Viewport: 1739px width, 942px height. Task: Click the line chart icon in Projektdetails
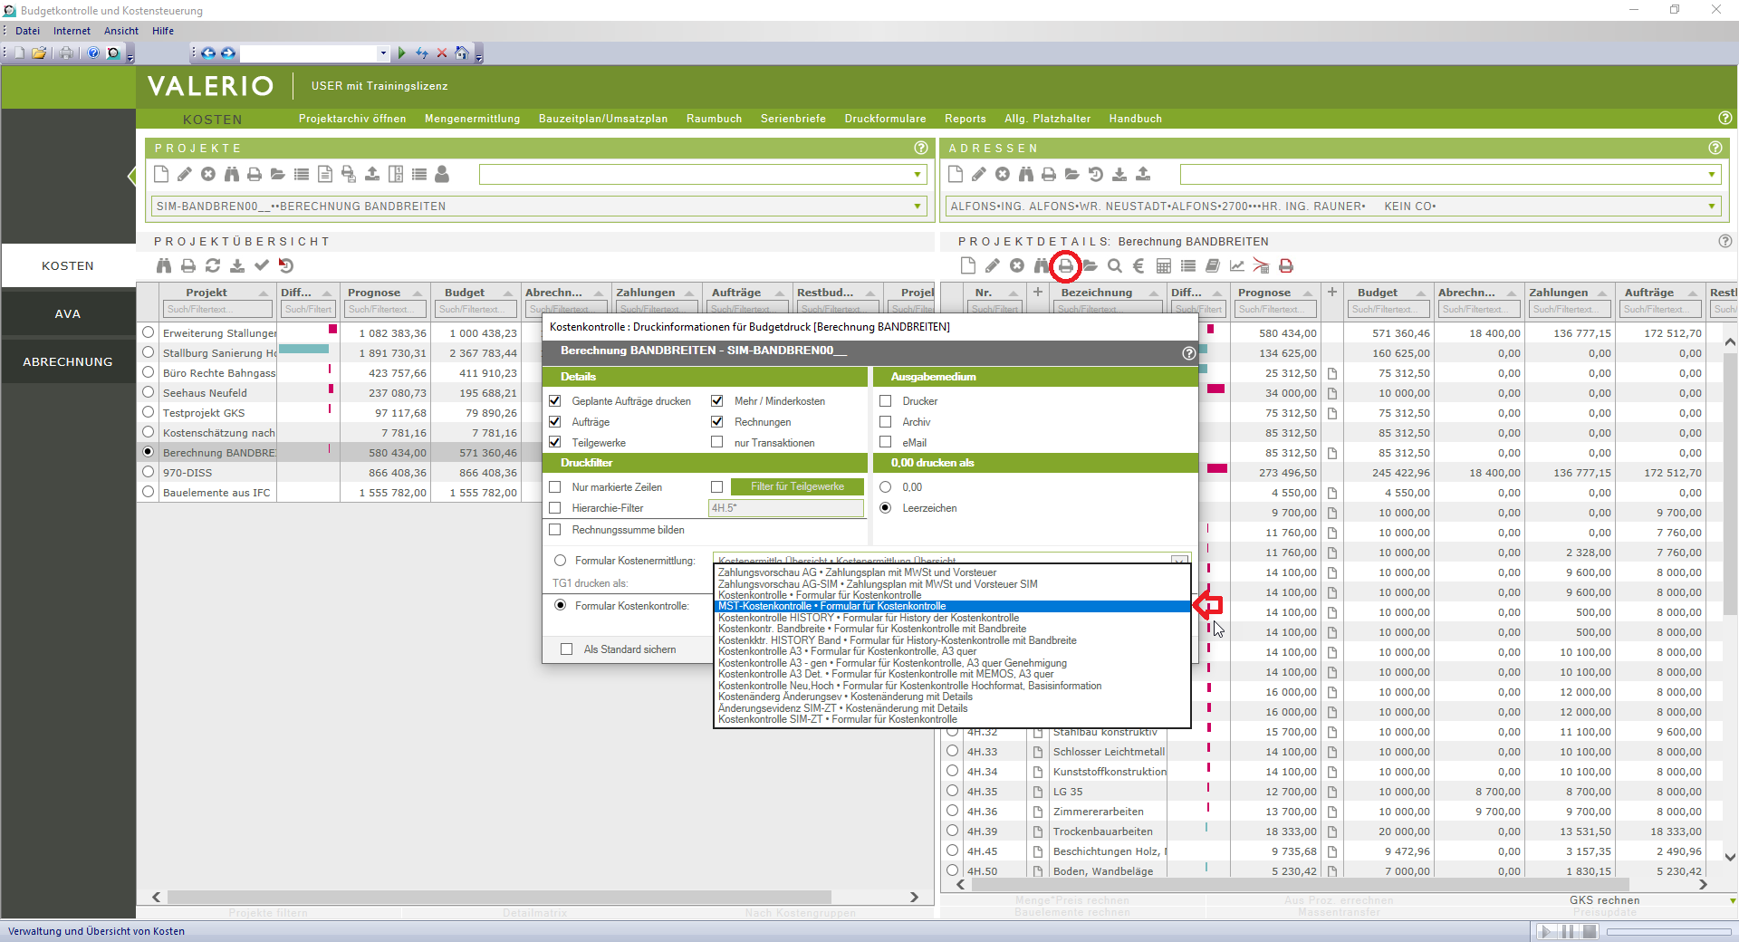[x=1236, y=266]
